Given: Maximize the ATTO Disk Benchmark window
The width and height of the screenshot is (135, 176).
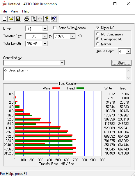Looking at the screenshot, I should (115, 4).
